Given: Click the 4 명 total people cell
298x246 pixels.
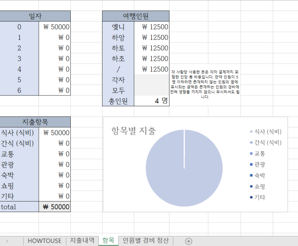Looking at the screenshot, I should (x=152, y=101).
